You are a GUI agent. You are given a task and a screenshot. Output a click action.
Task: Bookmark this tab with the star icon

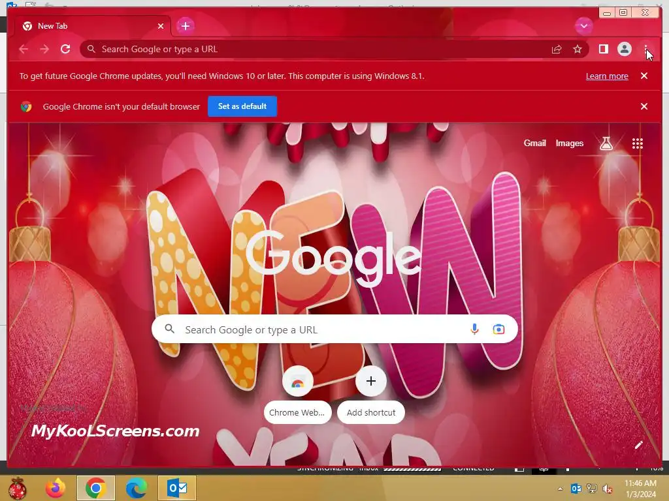tap(578, 50)
